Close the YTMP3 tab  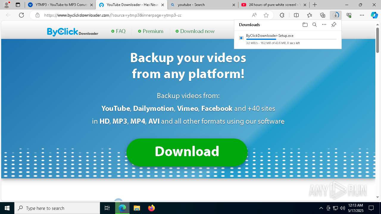point(91,5)
